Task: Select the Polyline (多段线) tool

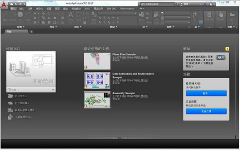Action: pos(12,16)
